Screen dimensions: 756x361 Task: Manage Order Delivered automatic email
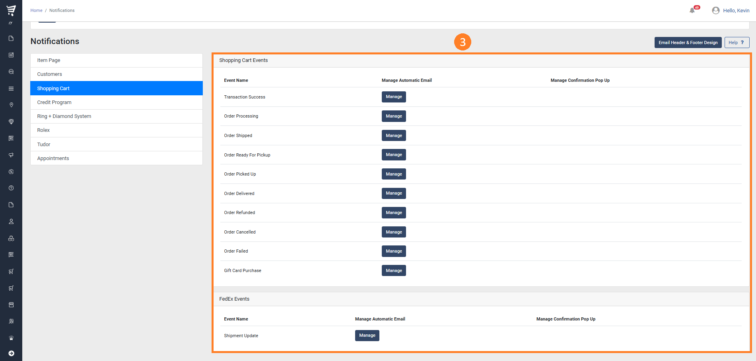(x=394, y=193)
